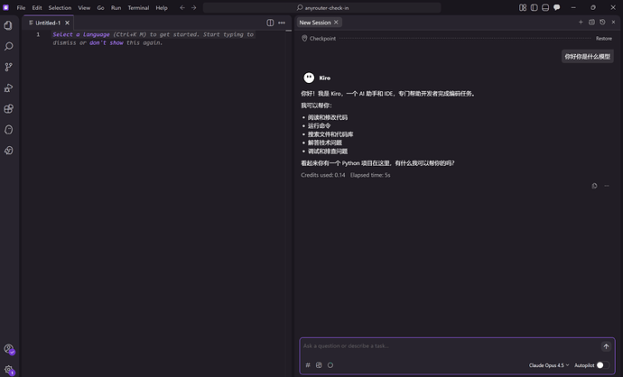Restore down the Kiro window
Viewport: 623px width, 377px height.
(593, 7)
